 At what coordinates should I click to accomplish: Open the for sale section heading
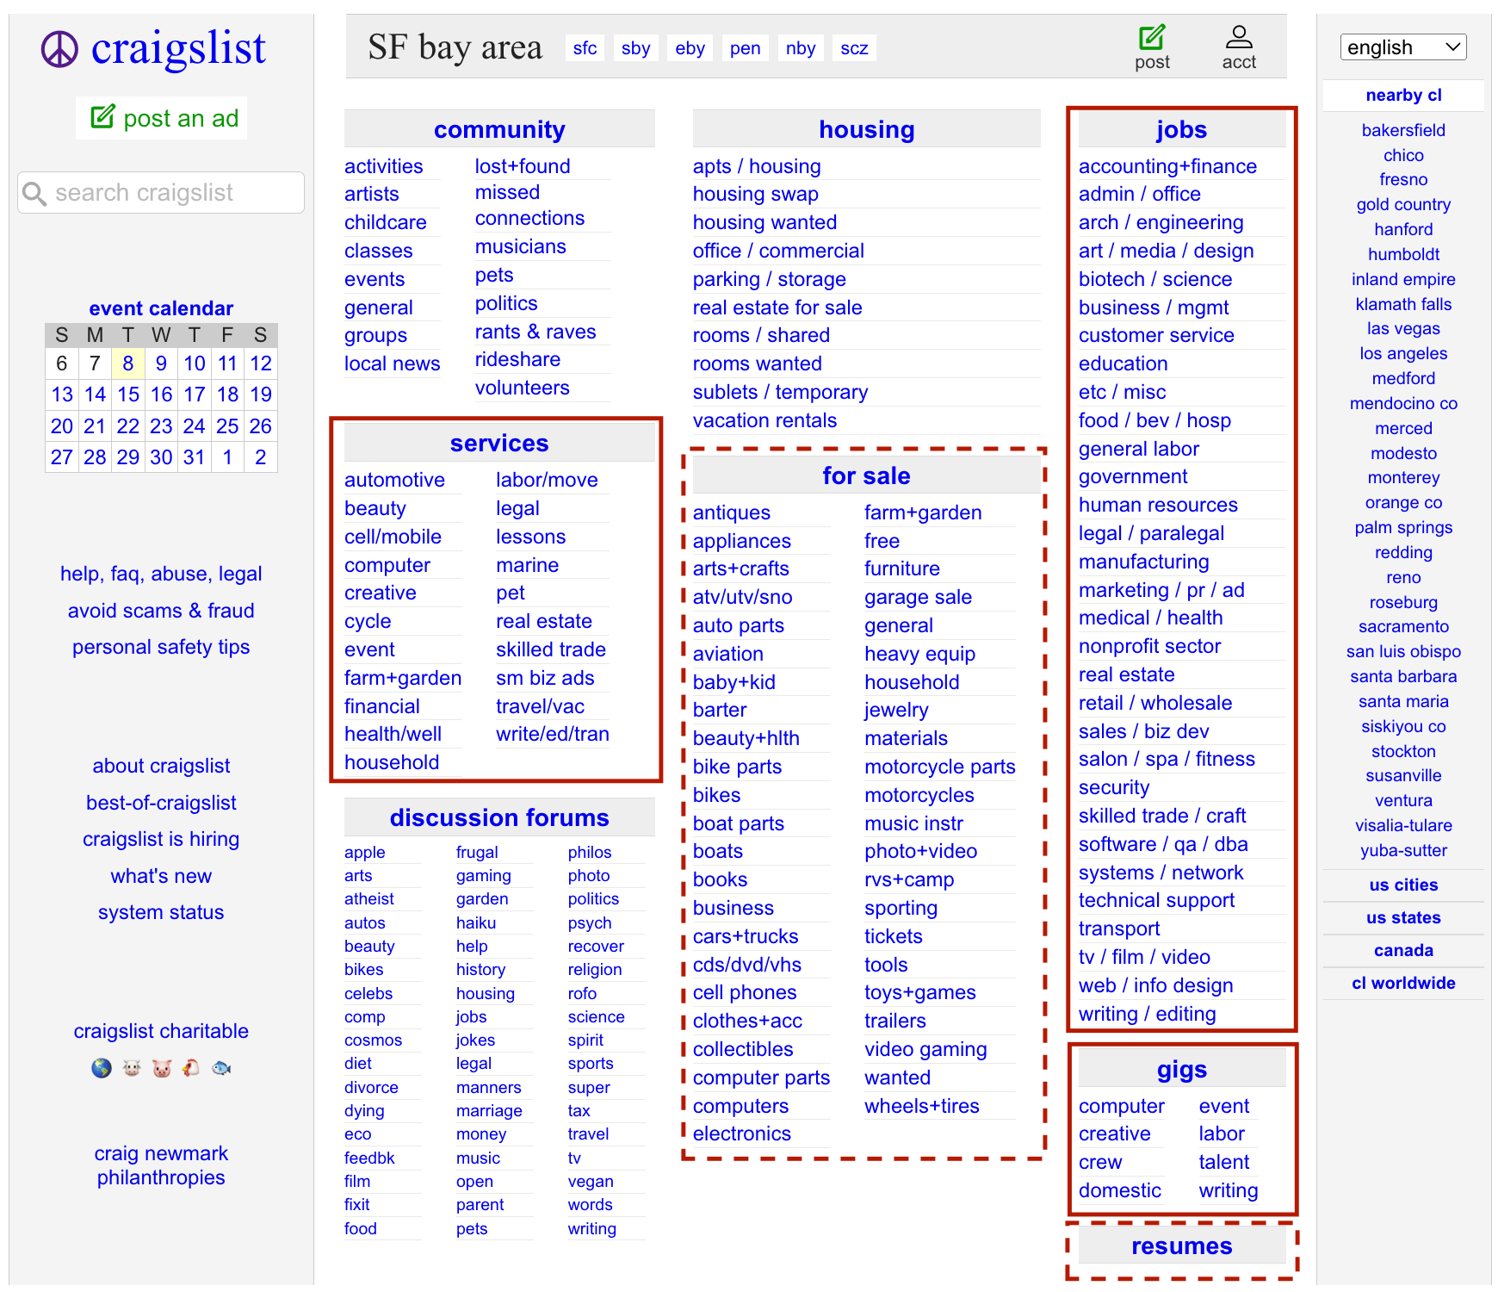point(867,475)
